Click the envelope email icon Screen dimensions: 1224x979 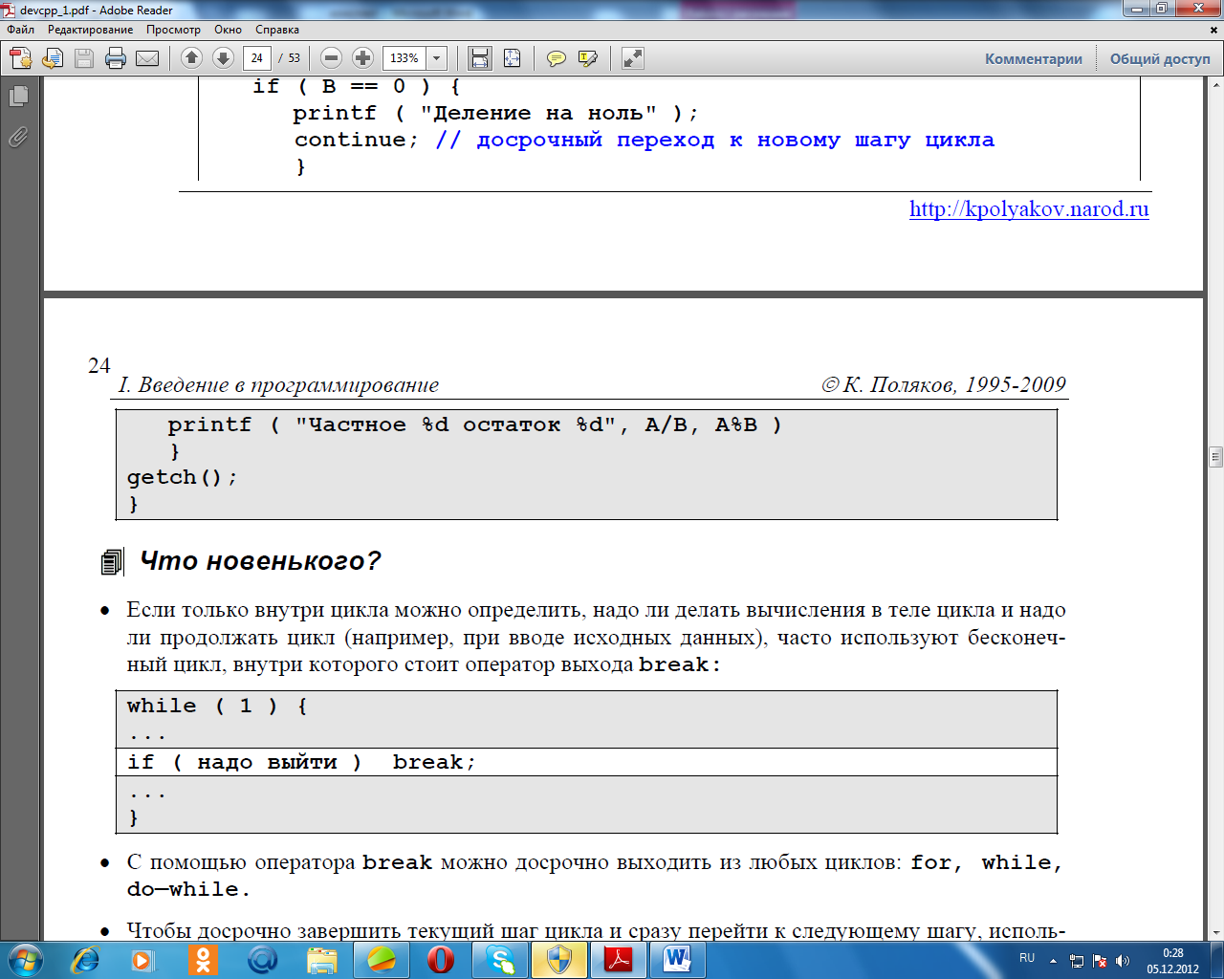click(147, 58)
